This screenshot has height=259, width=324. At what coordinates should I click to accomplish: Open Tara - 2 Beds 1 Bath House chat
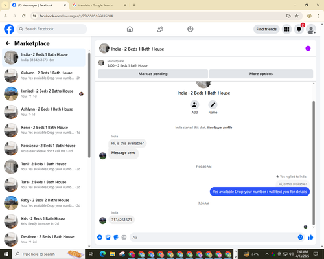coord(44,185)
